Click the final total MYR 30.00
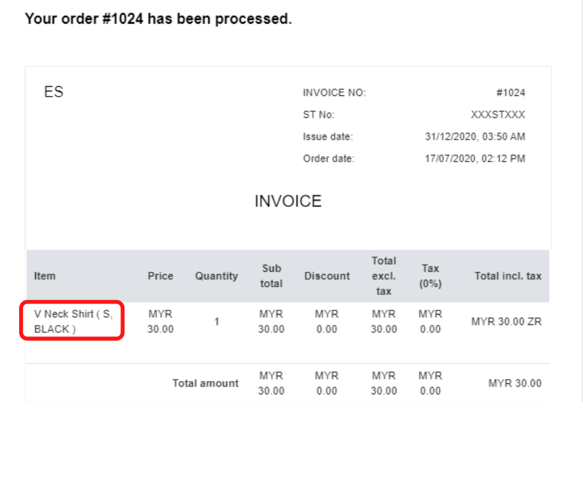The height and width of the screenshot is (492, 583). pos(515,383)
